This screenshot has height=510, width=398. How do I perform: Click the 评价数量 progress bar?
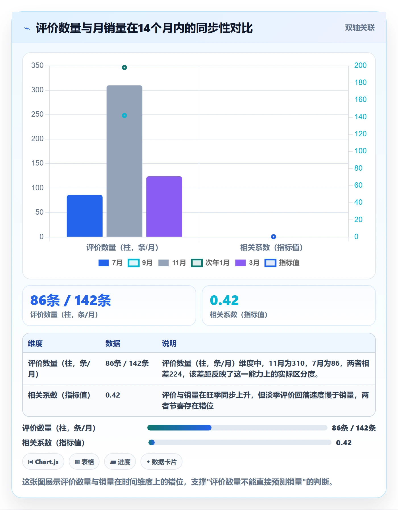[x=237, y=428]
